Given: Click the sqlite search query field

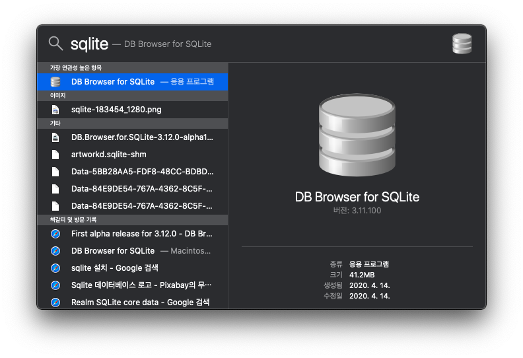Looking at the screenshot, I should coord(89,44).
